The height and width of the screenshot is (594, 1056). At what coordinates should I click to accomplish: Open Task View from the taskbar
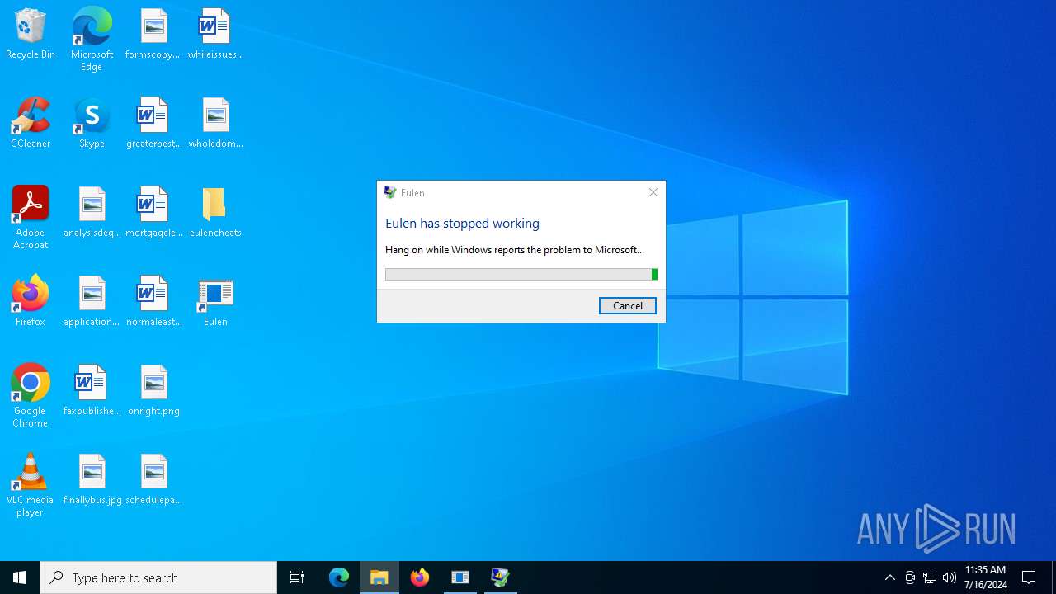pyautogui.click(x=297, y=577)
